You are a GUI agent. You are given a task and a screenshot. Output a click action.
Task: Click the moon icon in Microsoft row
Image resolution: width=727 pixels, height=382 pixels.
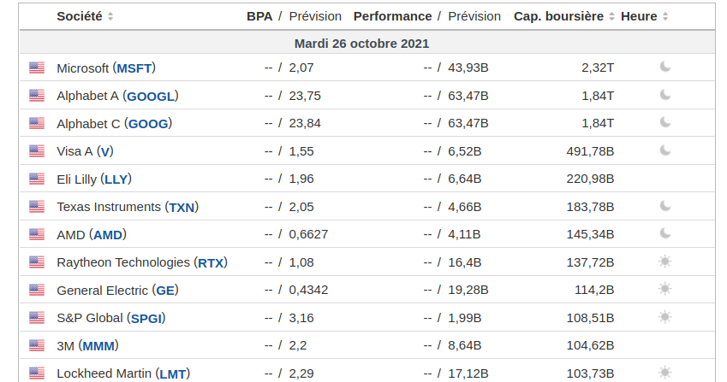pos(664,68)
